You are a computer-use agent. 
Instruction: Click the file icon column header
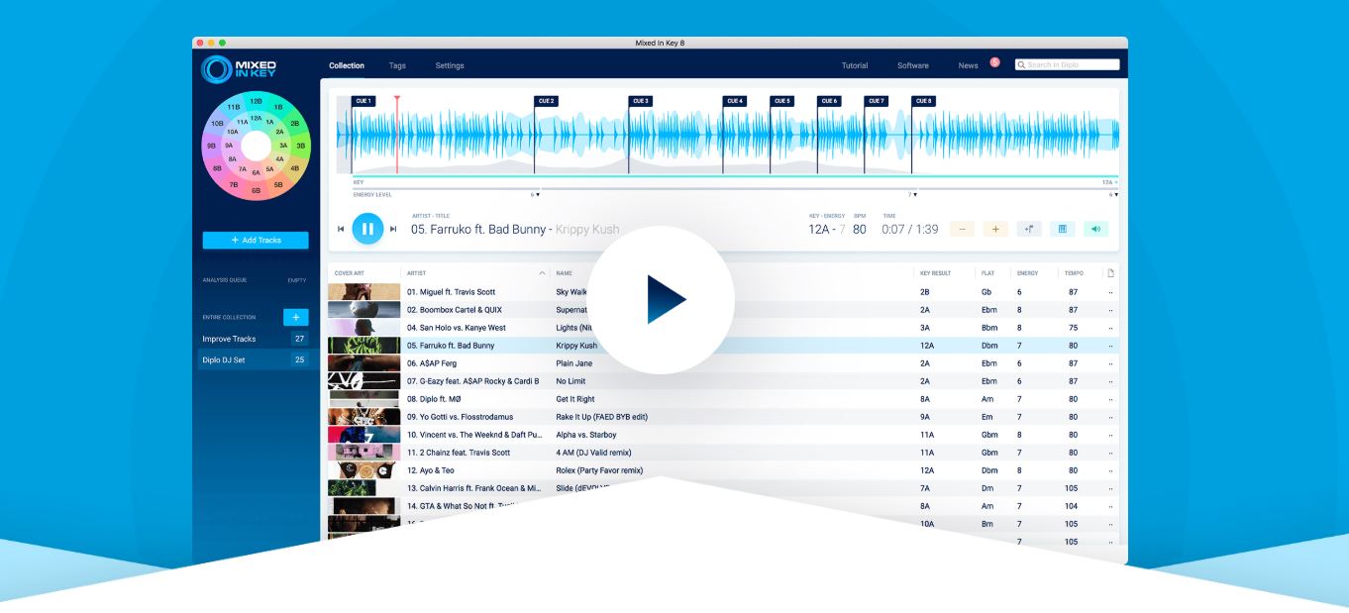click(1110, 272)
